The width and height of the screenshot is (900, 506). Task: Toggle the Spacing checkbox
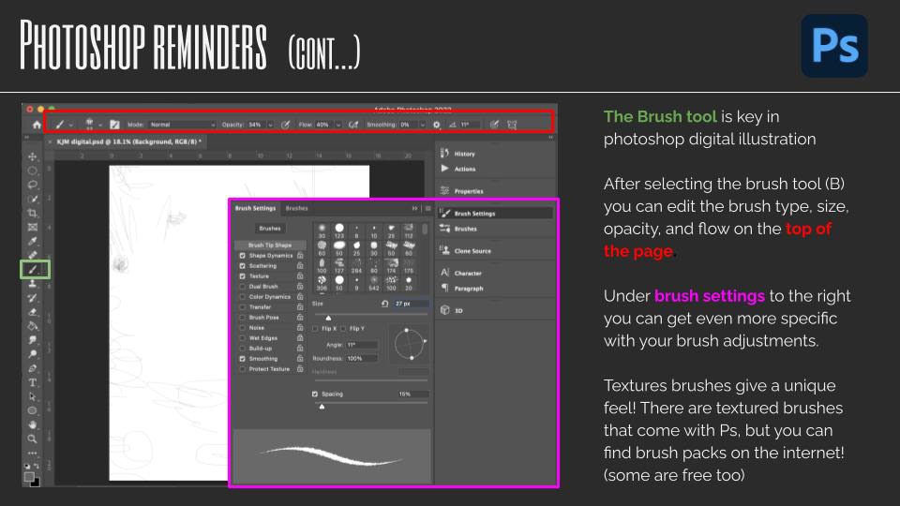click(x=315, y=394)
